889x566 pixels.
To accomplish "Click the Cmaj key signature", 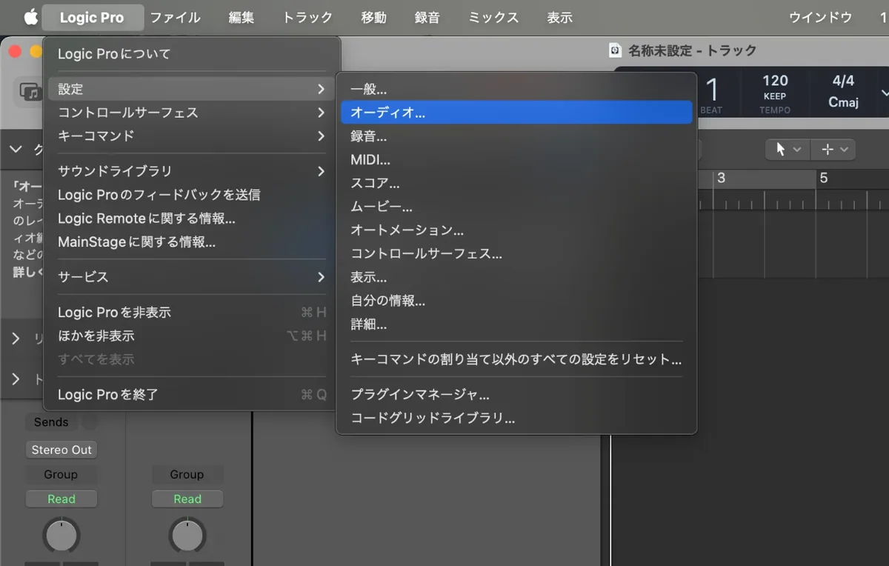I will 843,102.
